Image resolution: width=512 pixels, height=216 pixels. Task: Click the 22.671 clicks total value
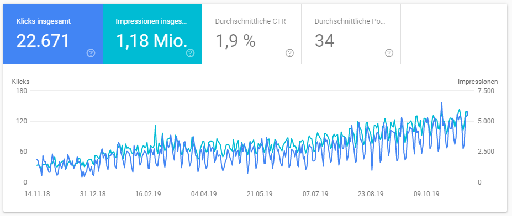click(x=43, y=41)
